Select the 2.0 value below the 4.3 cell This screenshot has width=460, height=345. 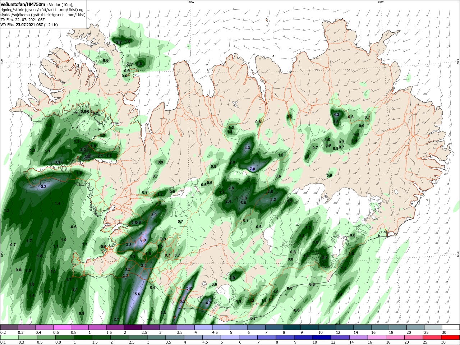tap(232, 162)
